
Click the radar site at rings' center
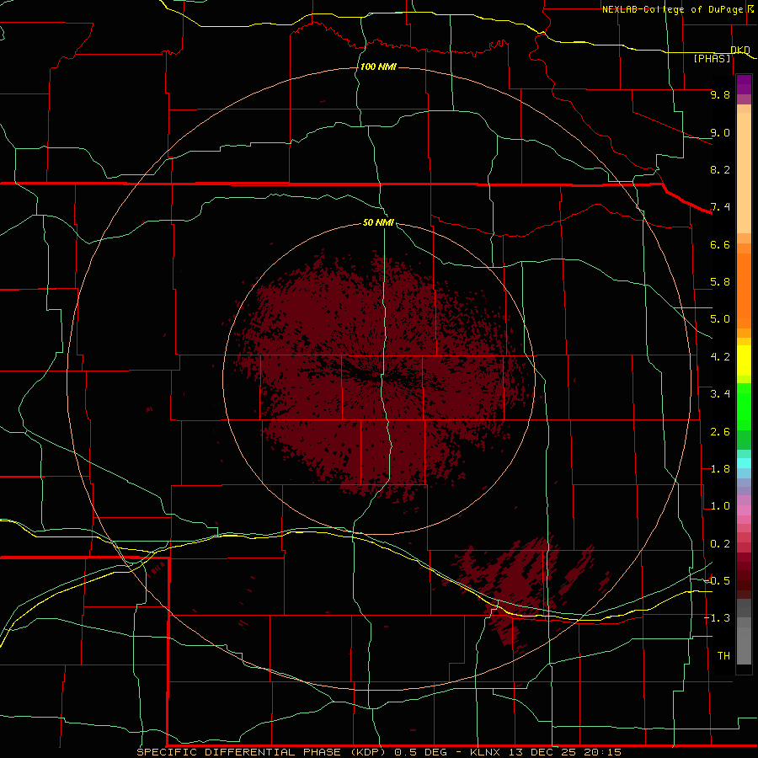378,380
